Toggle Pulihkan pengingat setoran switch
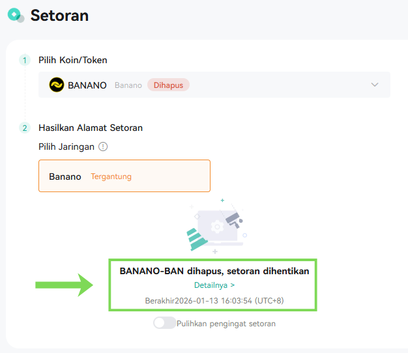The image size is (408, 353). (x=164, y=323)
